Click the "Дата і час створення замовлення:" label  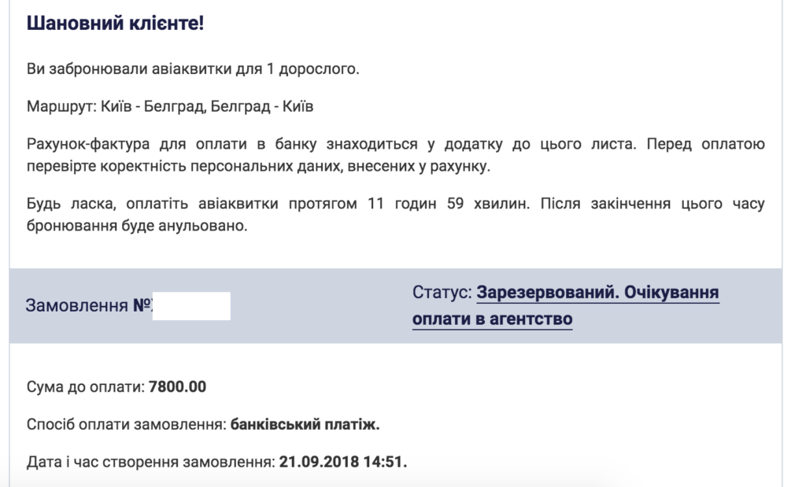[150, 462]
